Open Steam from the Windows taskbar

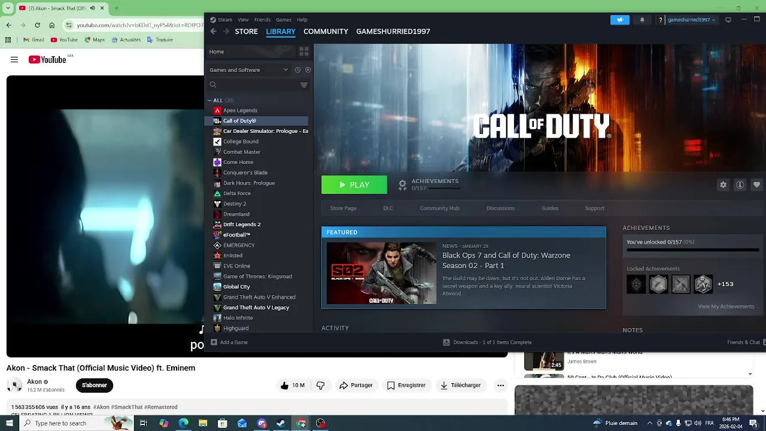(281, 423)
